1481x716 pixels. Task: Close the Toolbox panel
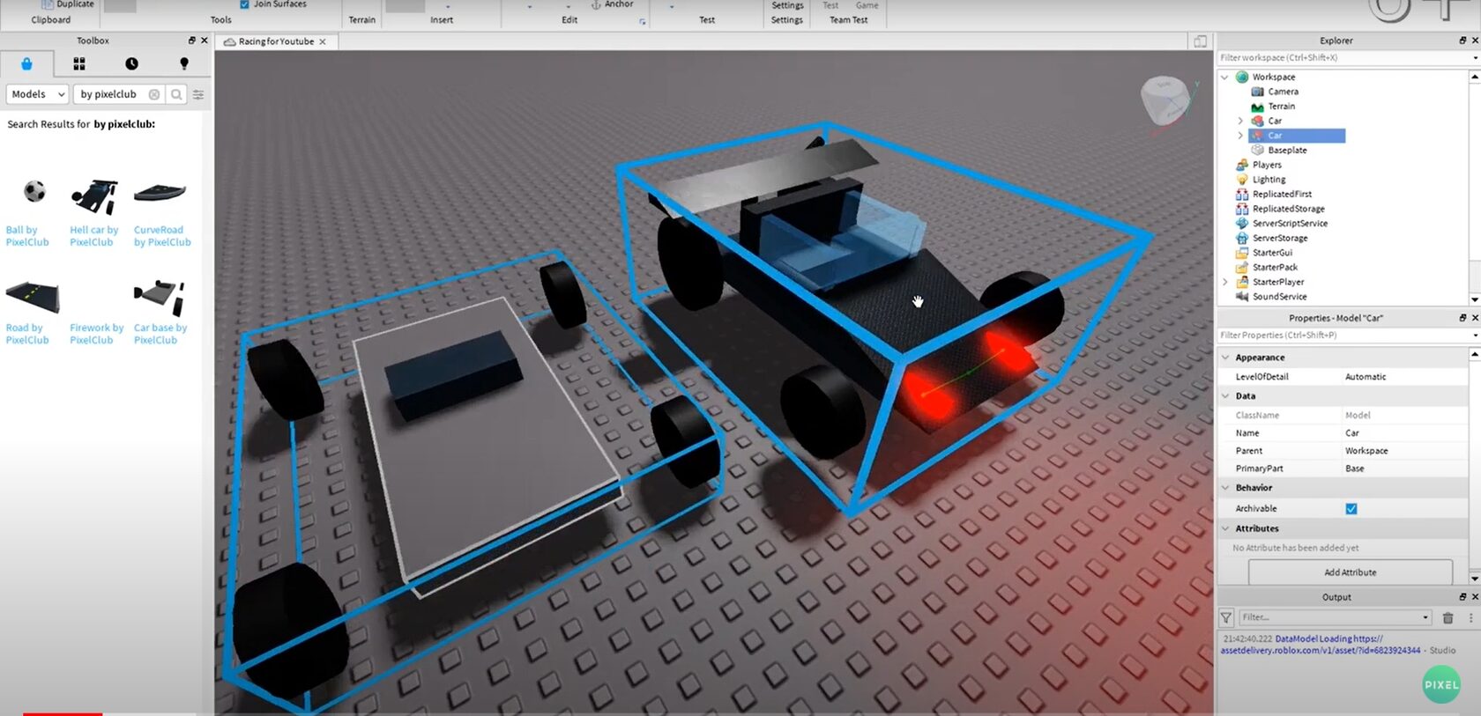point(205,41)
